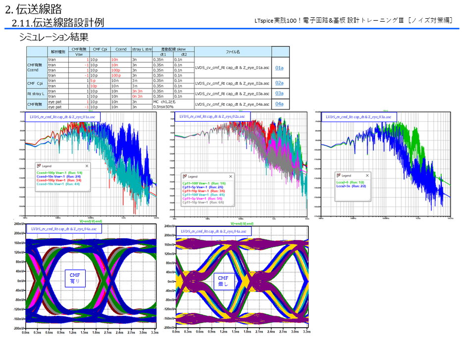Click the Rt stray L row label
Image resolution: width=462 pixels, height=346 pixels.
click(x=37, y=93)
